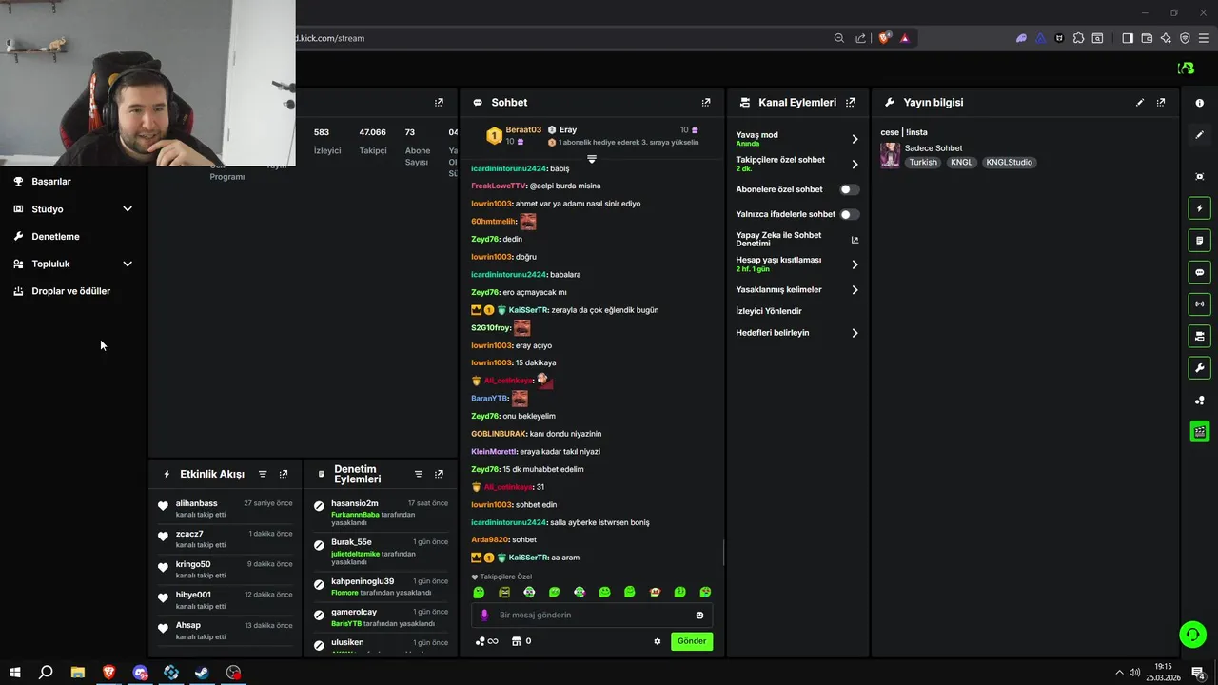Open Windows Start menu

pos(14,673)
